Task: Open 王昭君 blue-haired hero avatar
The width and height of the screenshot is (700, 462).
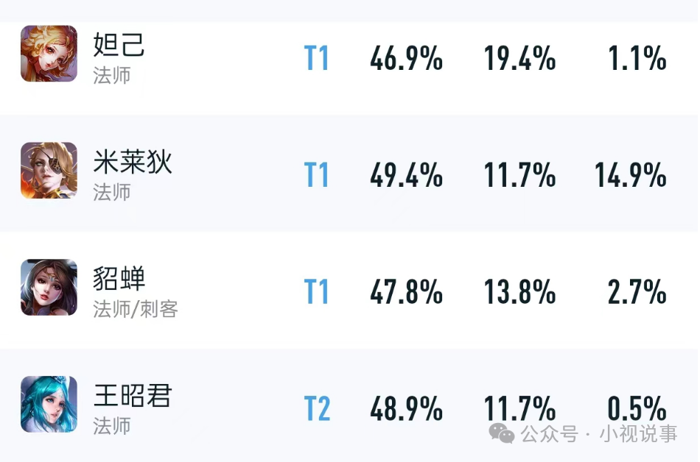Action: (49, 404)
